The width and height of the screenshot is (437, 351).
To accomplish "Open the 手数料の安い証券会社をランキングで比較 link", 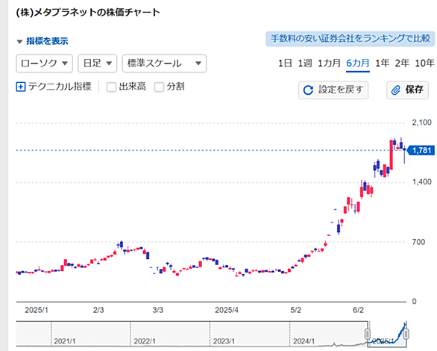I will tap(350, 39).
